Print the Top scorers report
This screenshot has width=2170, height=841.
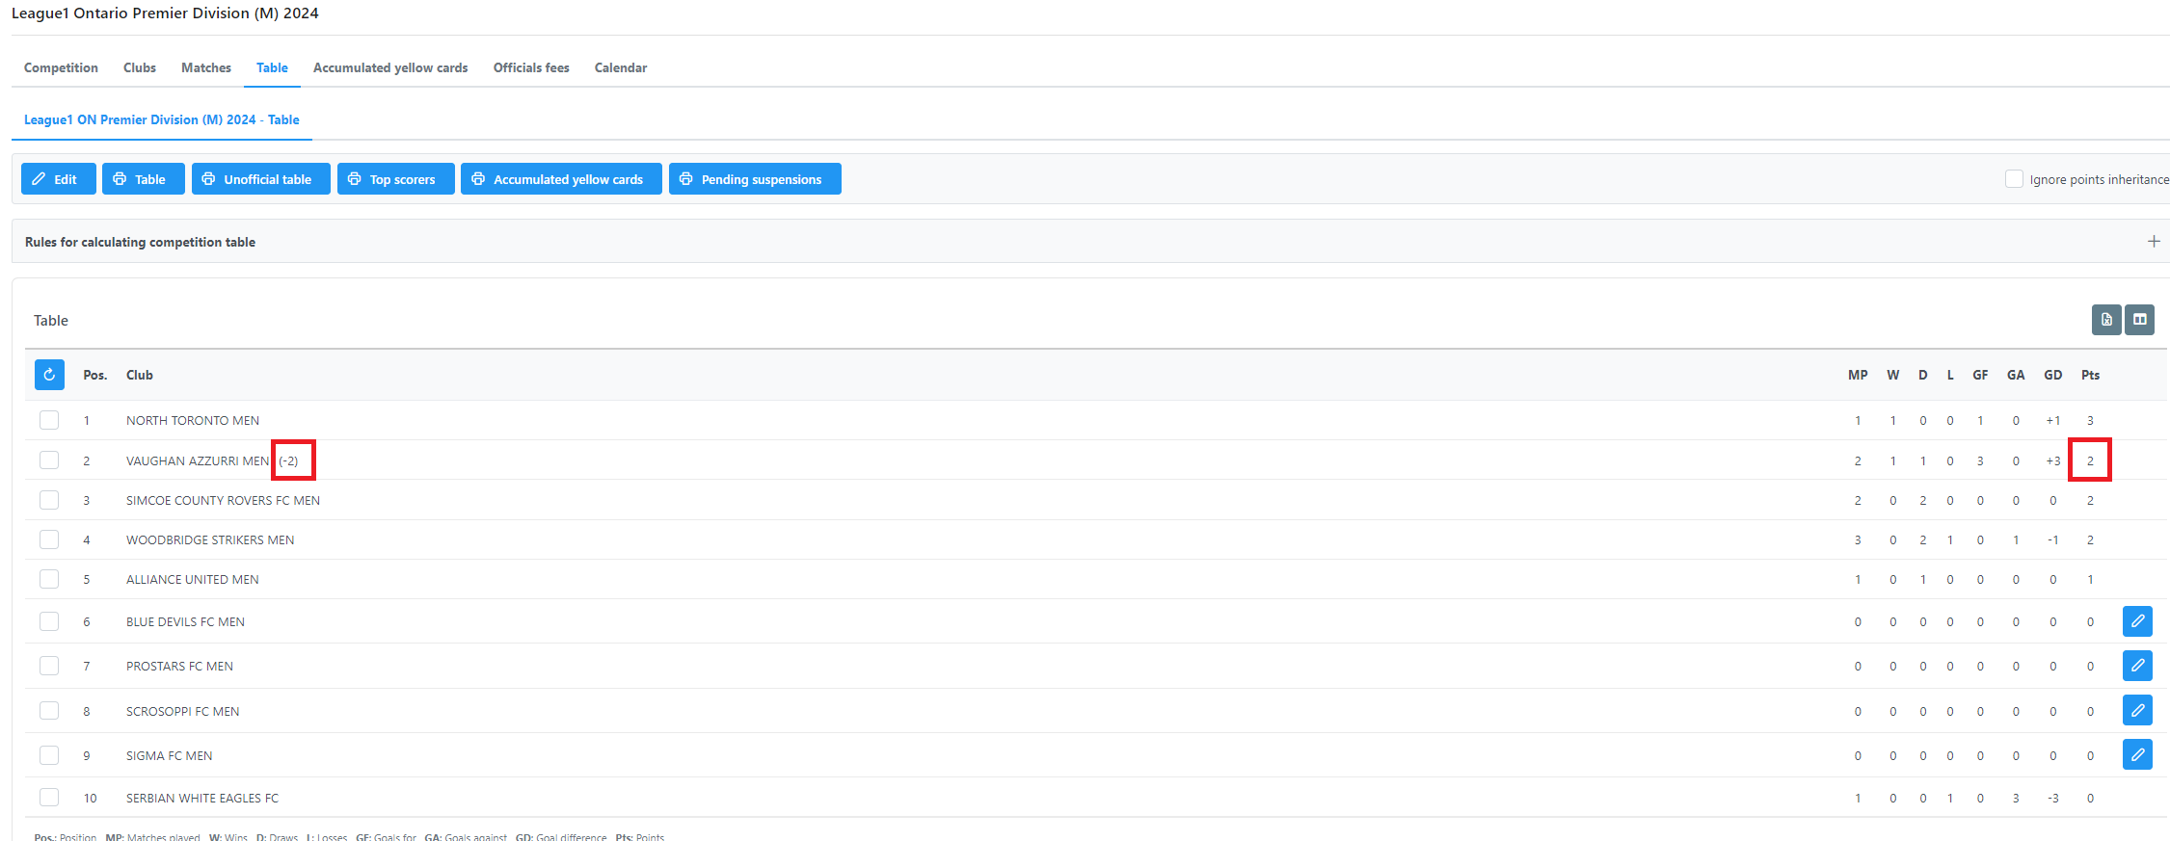coord(395,179)
